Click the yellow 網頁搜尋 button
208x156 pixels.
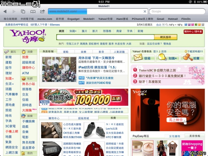click(x=165, y=37)
